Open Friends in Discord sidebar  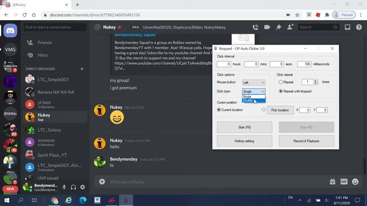pos(55,42)
